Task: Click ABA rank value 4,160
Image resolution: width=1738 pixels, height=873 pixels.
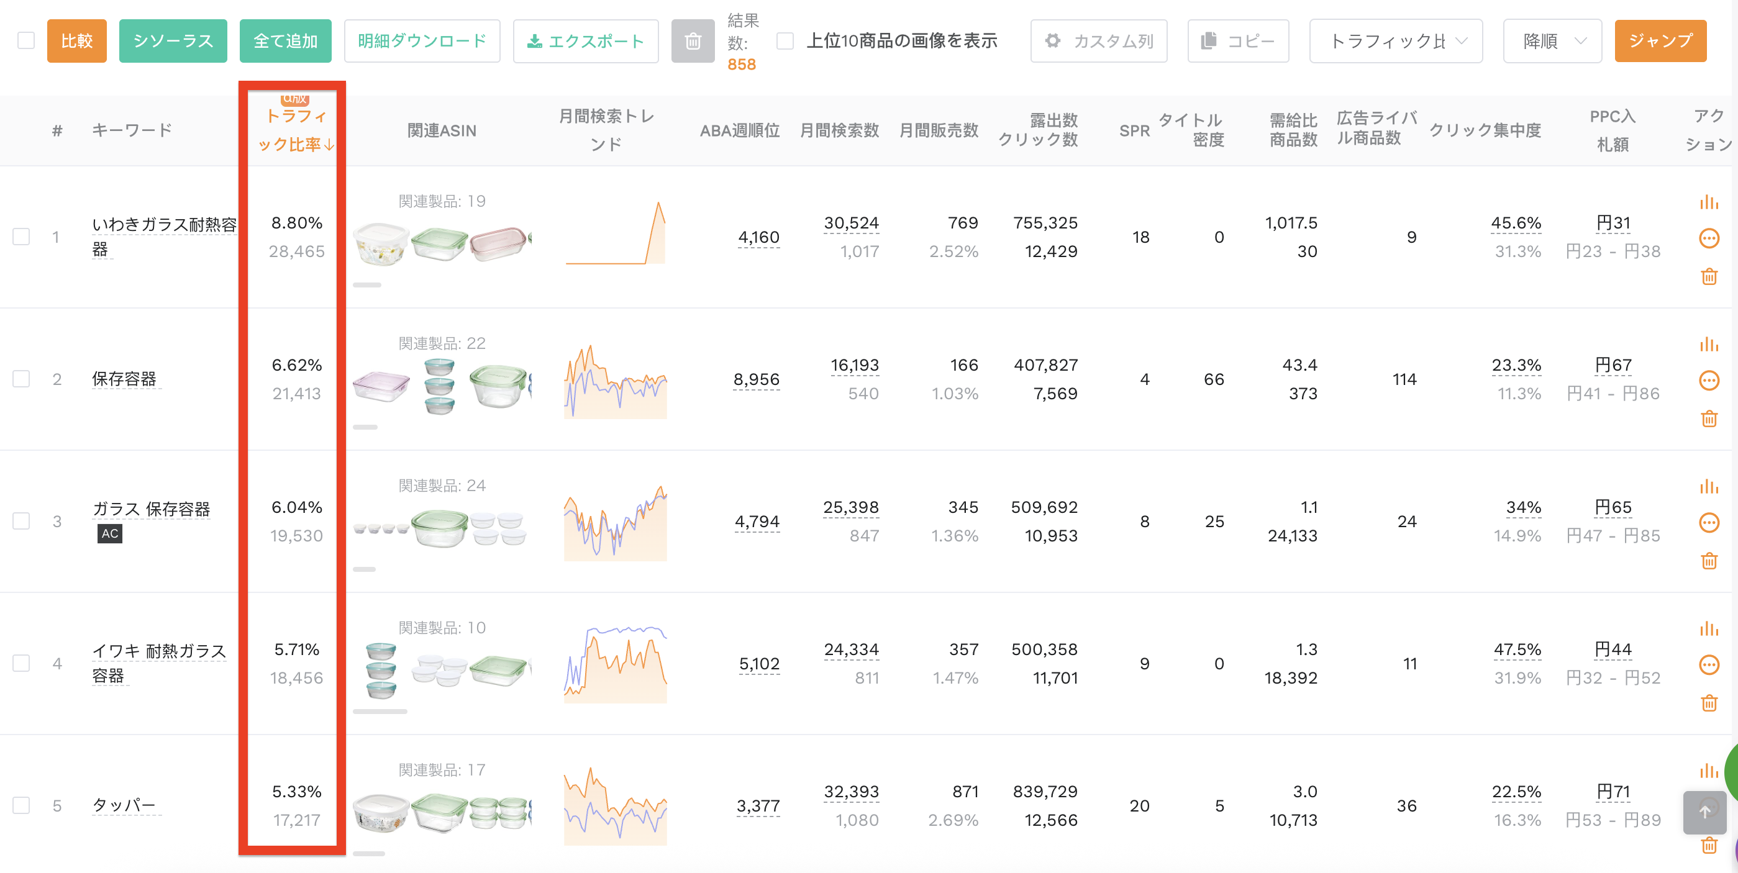Action: pyautogui.click(x=759, y=237)
